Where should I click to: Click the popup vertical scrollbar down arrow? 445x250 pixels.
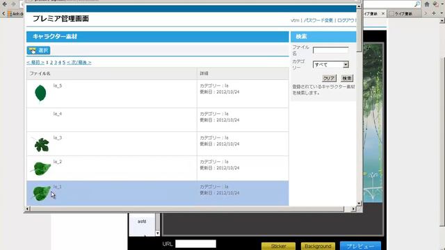tap(359, 203)
